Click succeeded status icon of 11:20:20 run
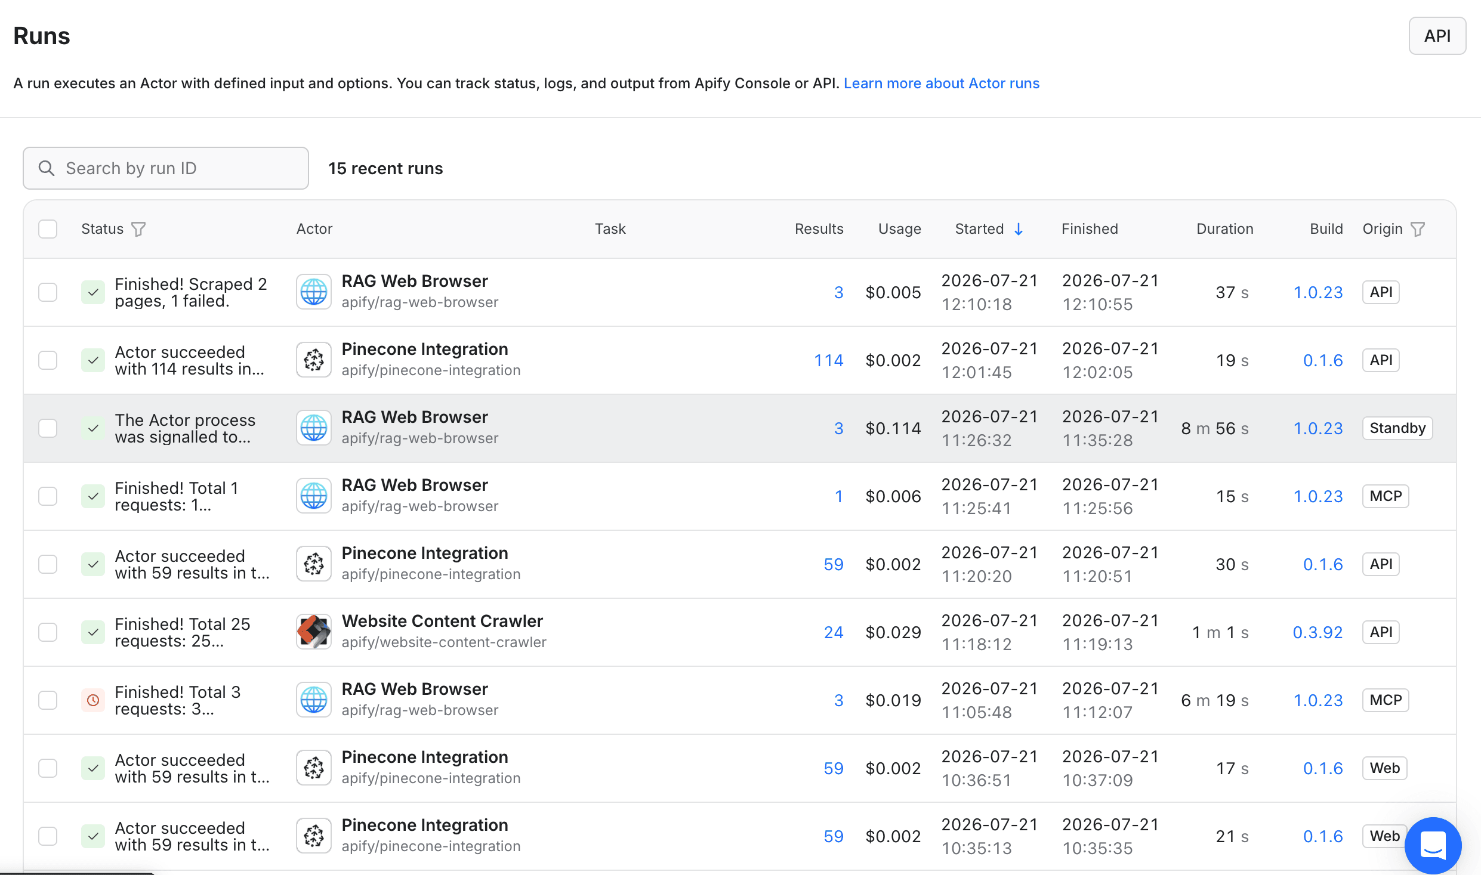Viewport: 1481px width, 875px height. coord(93,564)
